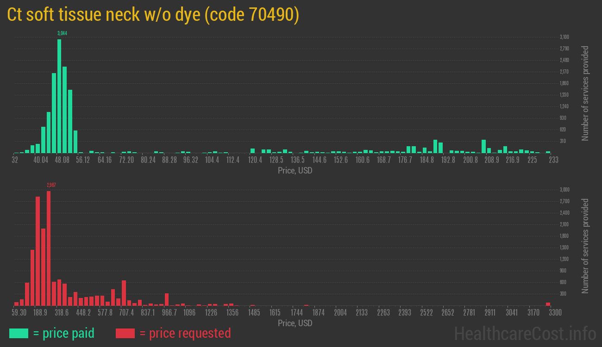Click the 3,100 y-axis label in the top chart
This screenshot has width=602, height=347.
[564, 37]
